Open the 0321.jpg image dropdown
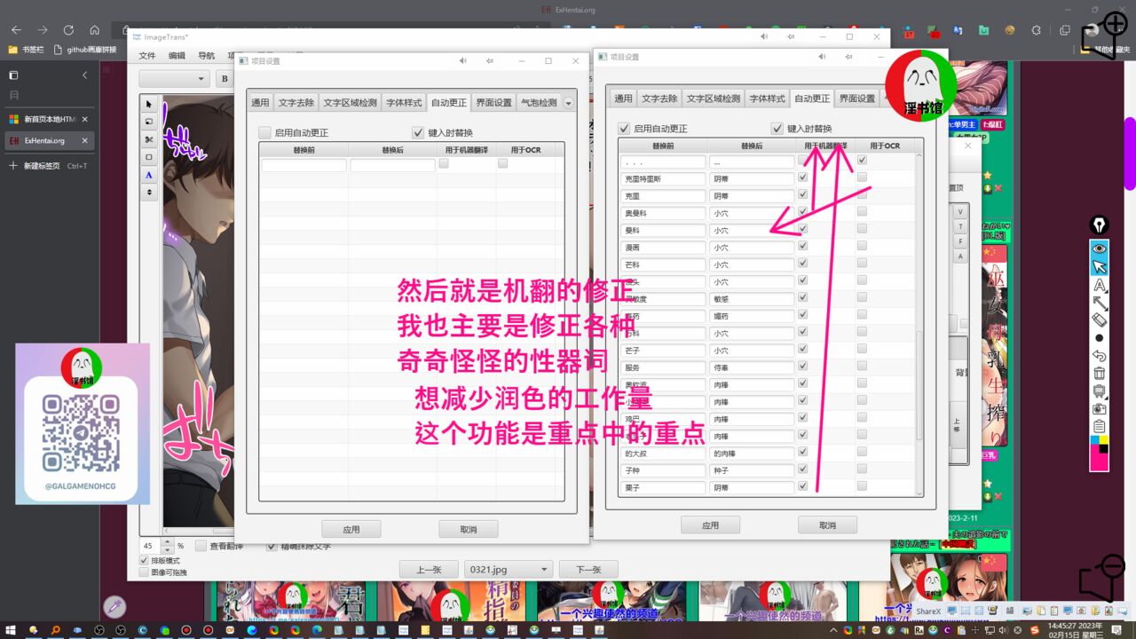Image resolution: width=1136 pixels, height=639 pixels. click(x=509, y=570)
